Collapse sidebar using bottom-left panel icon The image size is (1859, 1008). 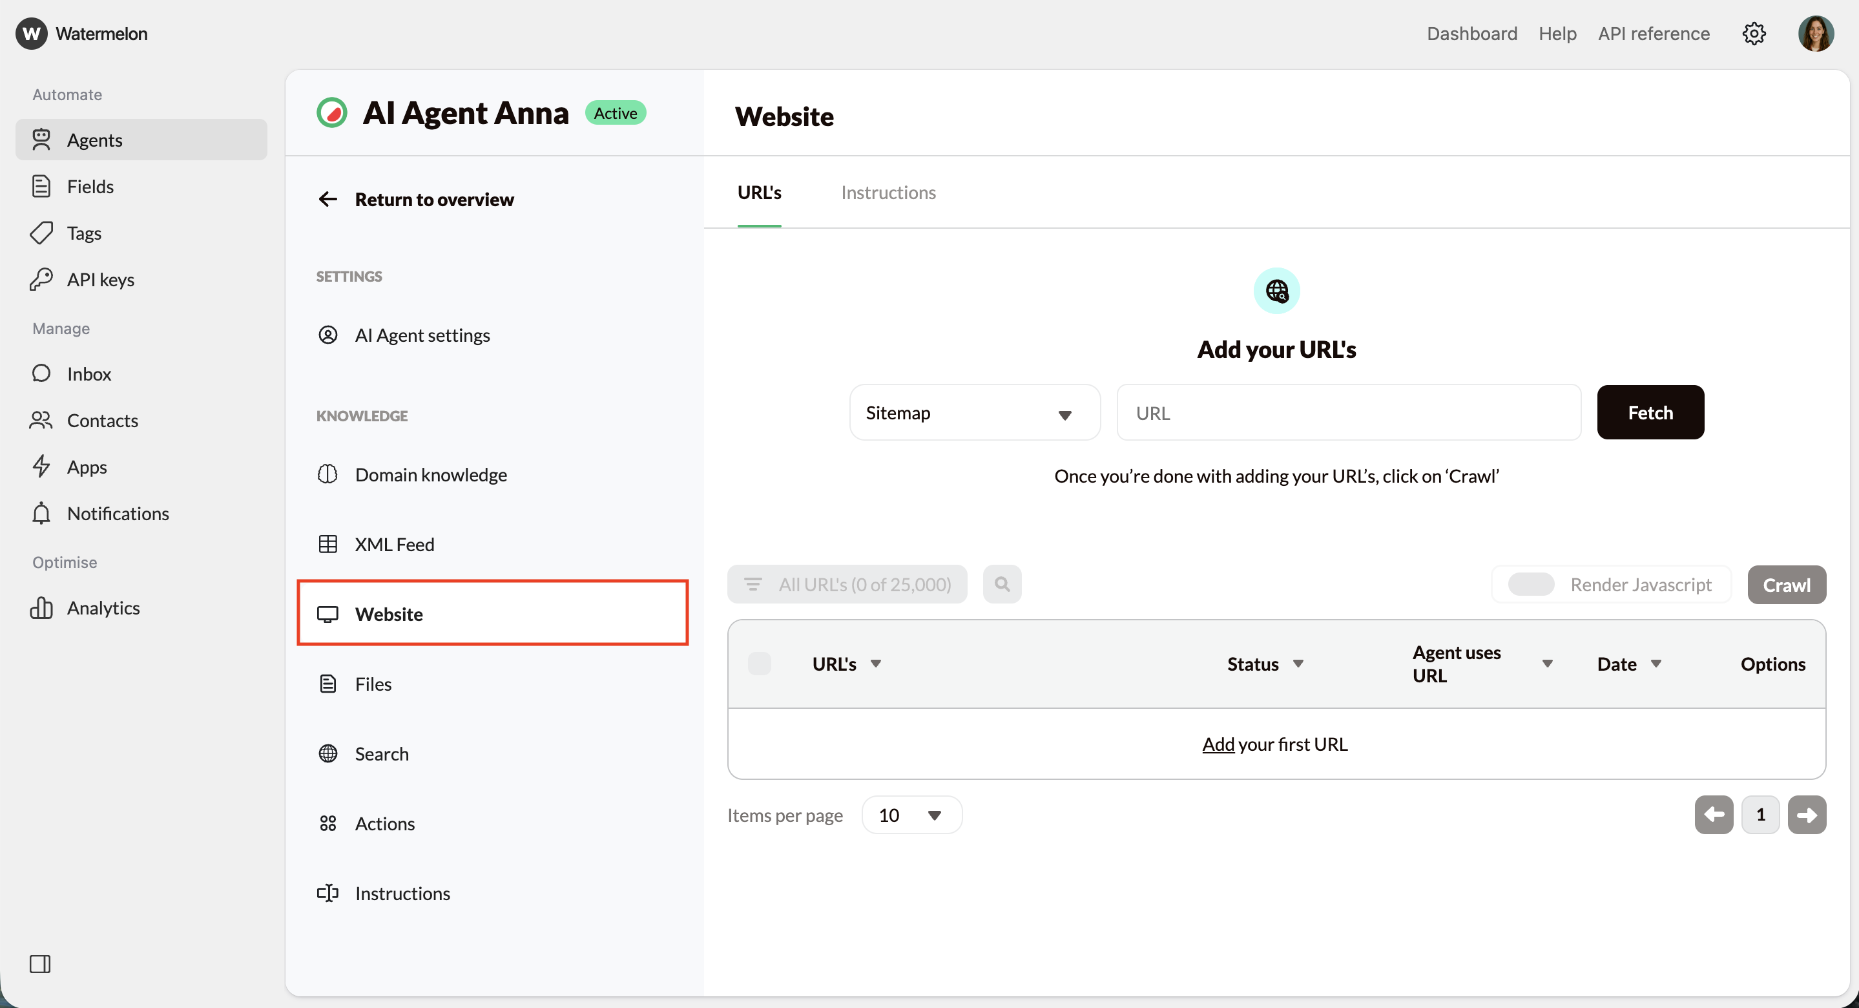click(x=39, y=963)
